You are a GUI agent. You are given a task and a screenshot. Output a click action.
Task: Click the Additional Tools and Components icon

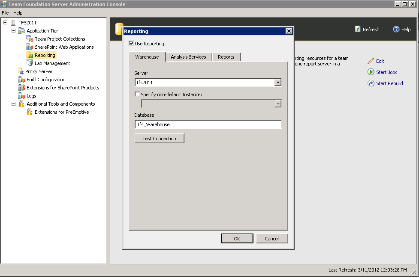[21, 104]
